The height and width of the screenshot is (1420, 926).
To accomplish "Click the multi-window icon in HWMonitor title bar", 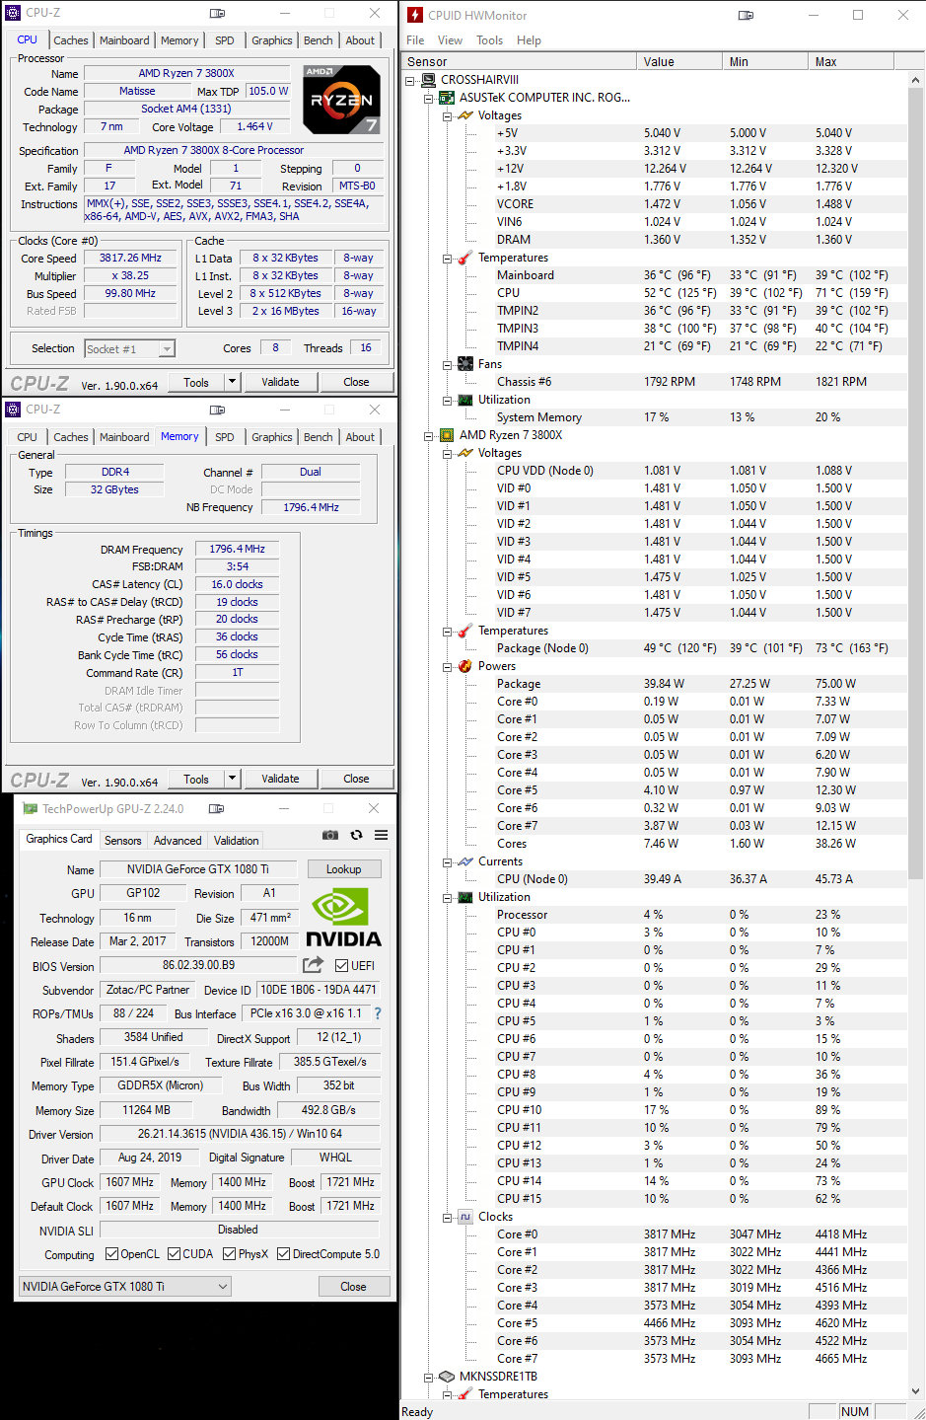I will pyautogui.click(x=746, y=15).
